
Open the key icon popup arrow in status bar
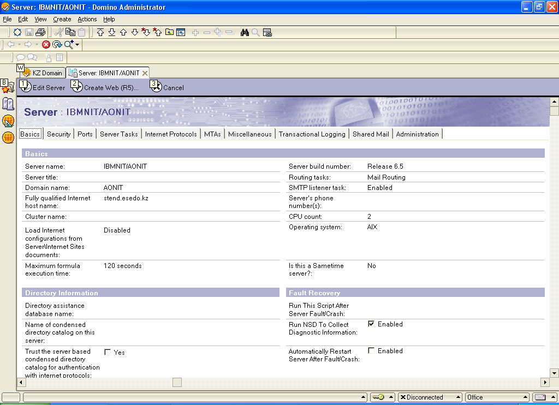[x=391, y=397]
